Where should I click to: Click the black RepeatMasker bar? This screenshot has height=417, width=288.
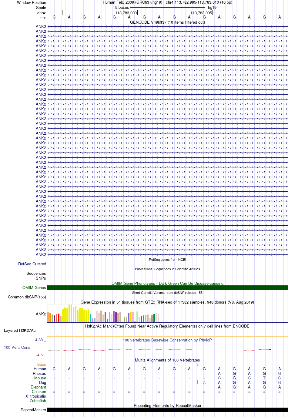pos(167,410)
